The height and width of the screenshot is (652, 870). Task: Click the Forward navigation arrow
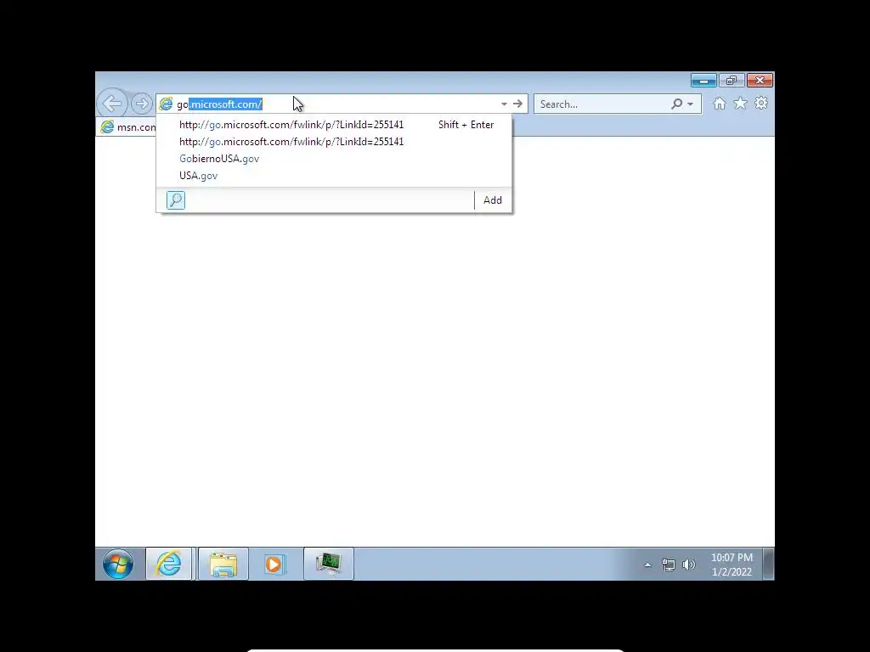tap(142, 103)
